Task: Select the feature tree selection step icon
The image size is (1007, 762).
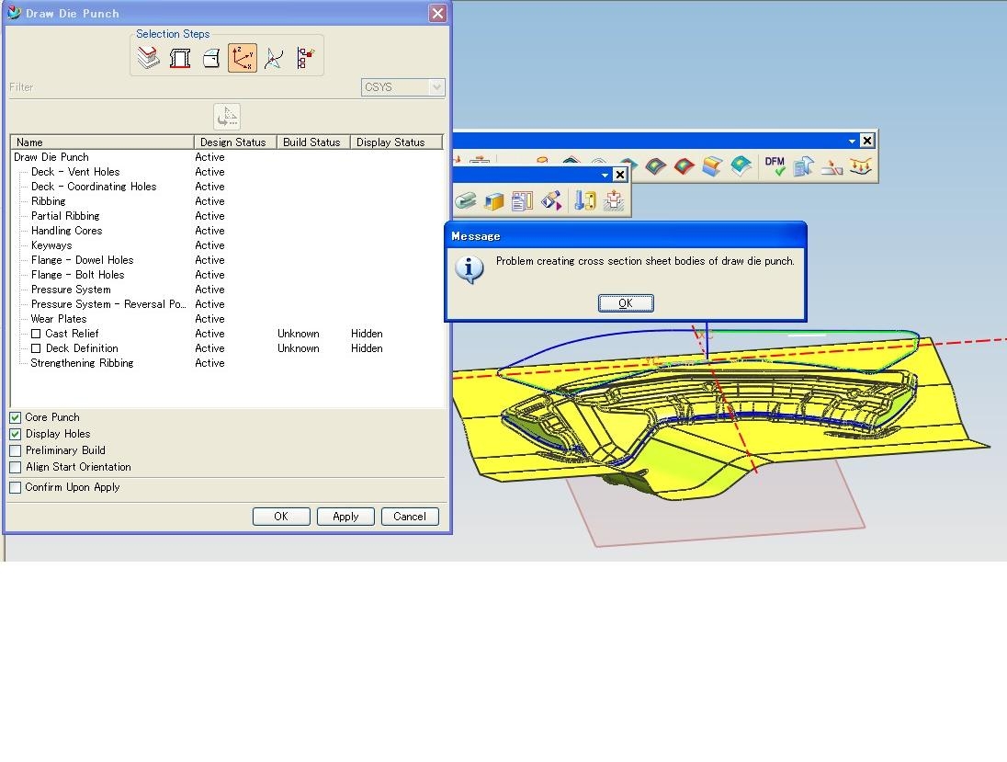Action: [305, 59]
